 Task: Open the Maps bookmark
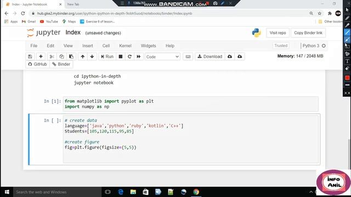tap(69, 21)
